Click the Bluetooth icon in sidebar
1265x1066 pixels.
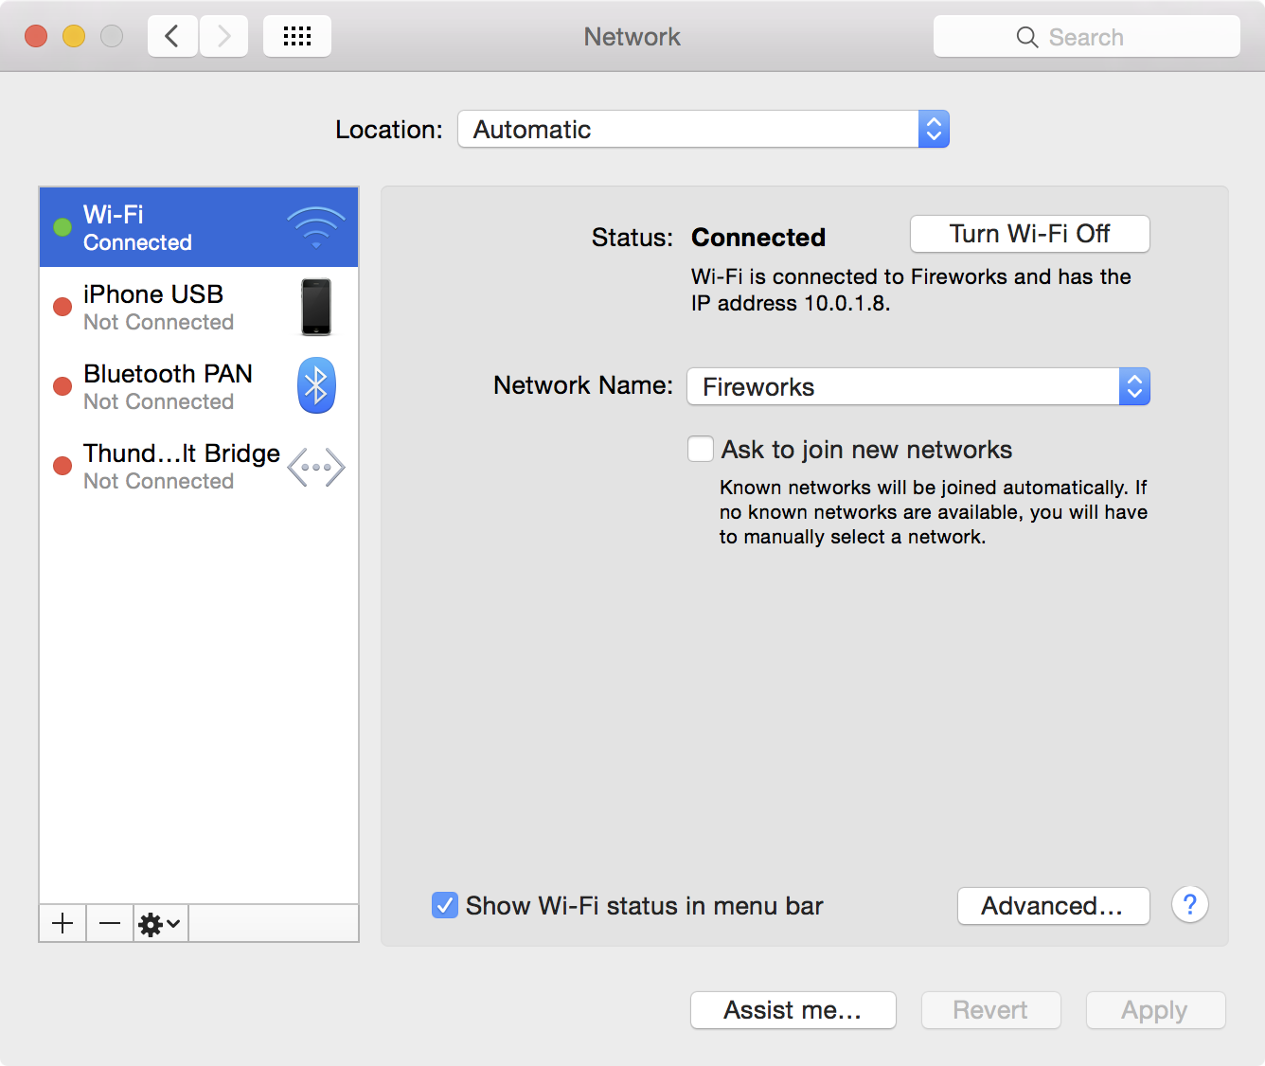(316, 385)
